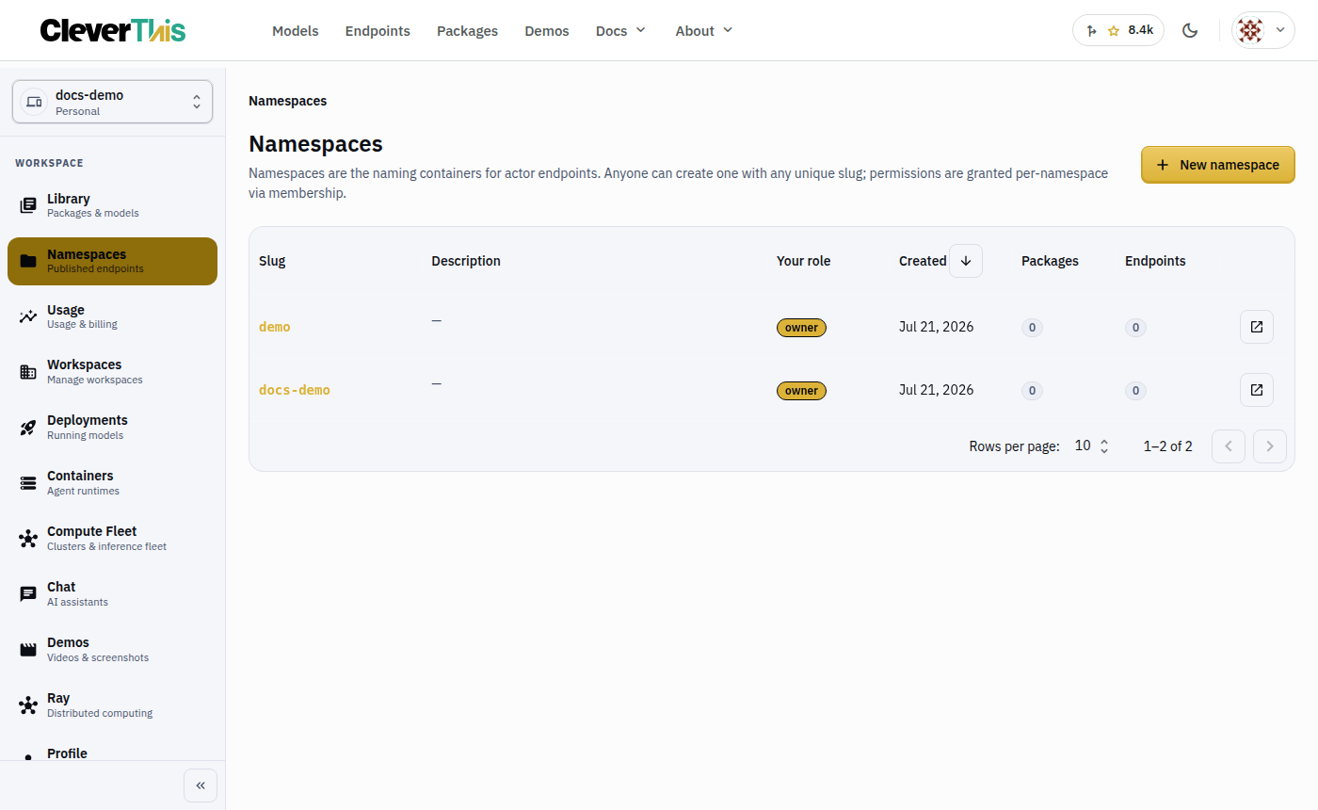Click the owner badge in docs-demo row
1318x810 pixels.
[801, 391]
